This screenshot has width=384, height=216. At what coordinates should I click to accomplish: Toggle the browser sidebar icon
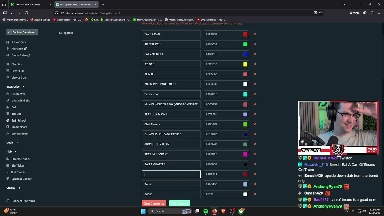(x=5, y=13)
